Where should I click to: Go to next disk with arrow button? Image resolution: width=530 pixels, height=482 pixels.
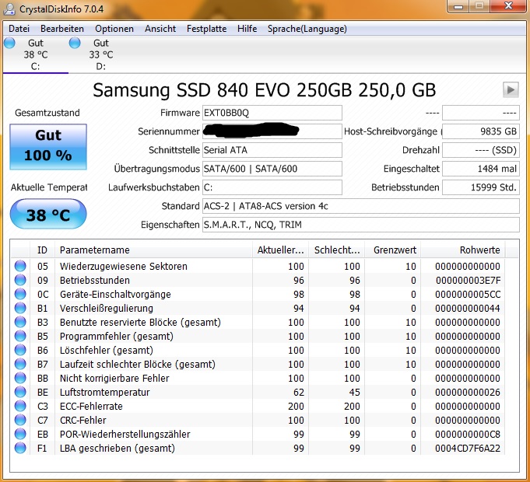(x=511, y=89)
